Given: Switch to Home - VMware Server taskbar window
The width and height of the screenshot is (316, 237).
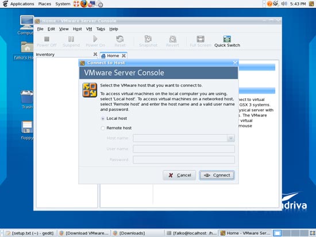Looking at the screenshot, I should (x=245, y=233).
